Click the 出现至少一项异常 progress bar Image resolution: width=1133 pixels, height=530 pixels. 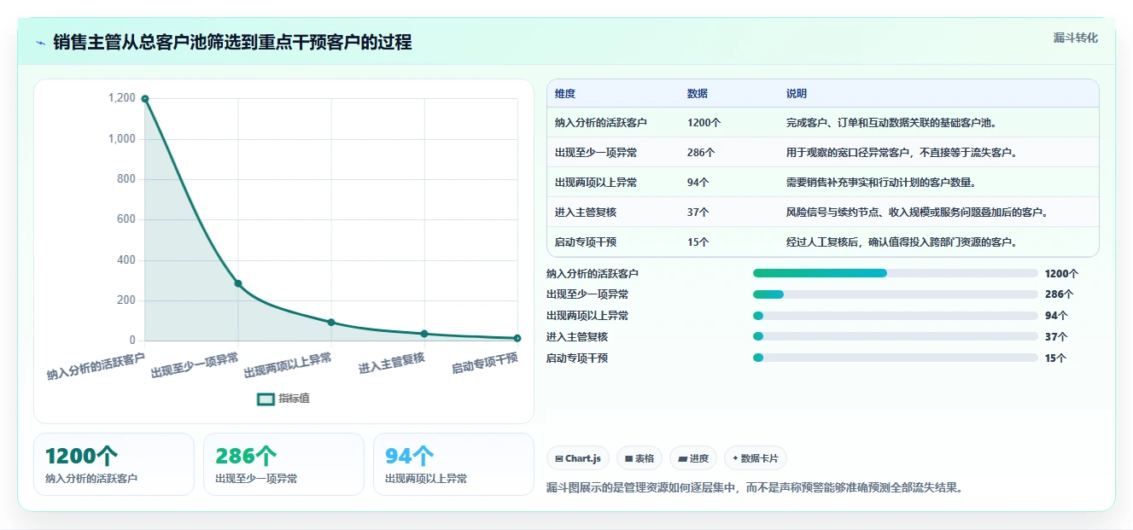[x=896, y=294]
